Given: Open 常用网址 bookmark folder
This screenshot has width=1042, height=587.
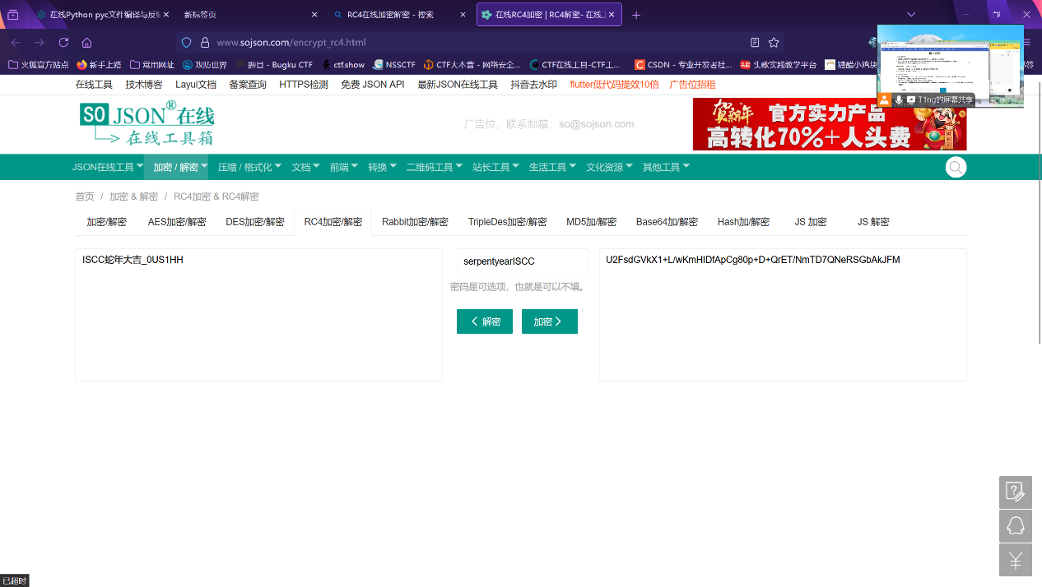Looking at the screenshot, I should click(x=152, y=64).
